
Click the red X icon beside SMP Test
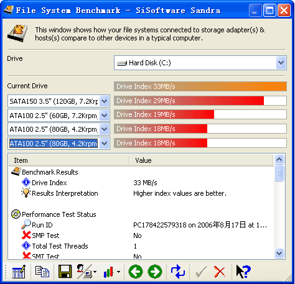pos(26,235)
